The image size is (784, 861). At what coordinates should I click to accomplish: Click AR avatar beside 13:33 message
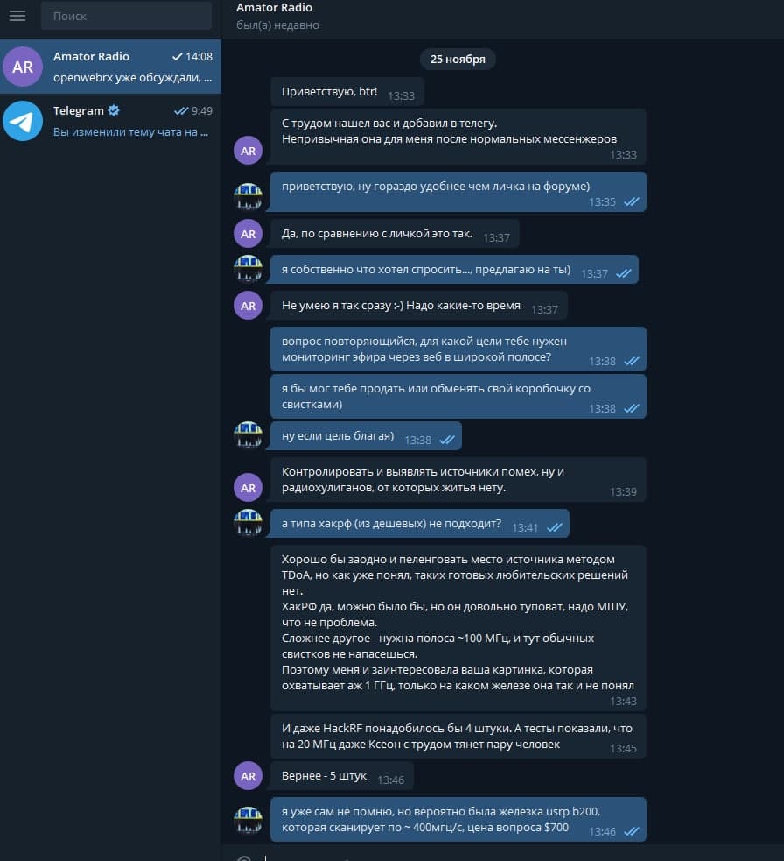pyautogui.click(x=248, y=151)
